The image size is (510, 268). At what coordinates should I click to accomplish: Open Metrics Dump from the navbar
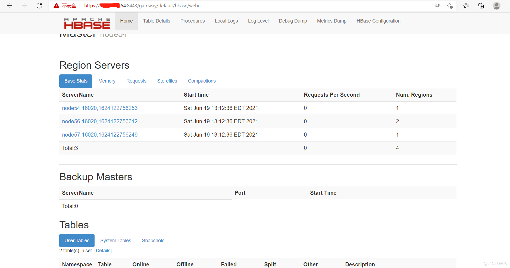[x=332, y=21]
